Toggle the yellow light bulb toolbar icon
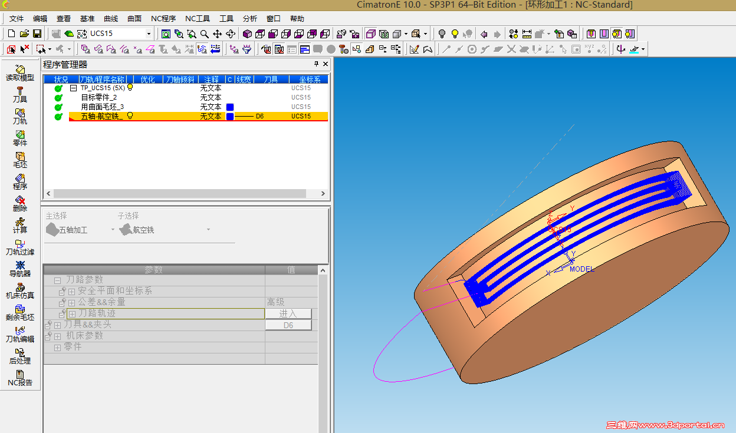The height and width of the screenshot is (433, 736). click(455, 34)
